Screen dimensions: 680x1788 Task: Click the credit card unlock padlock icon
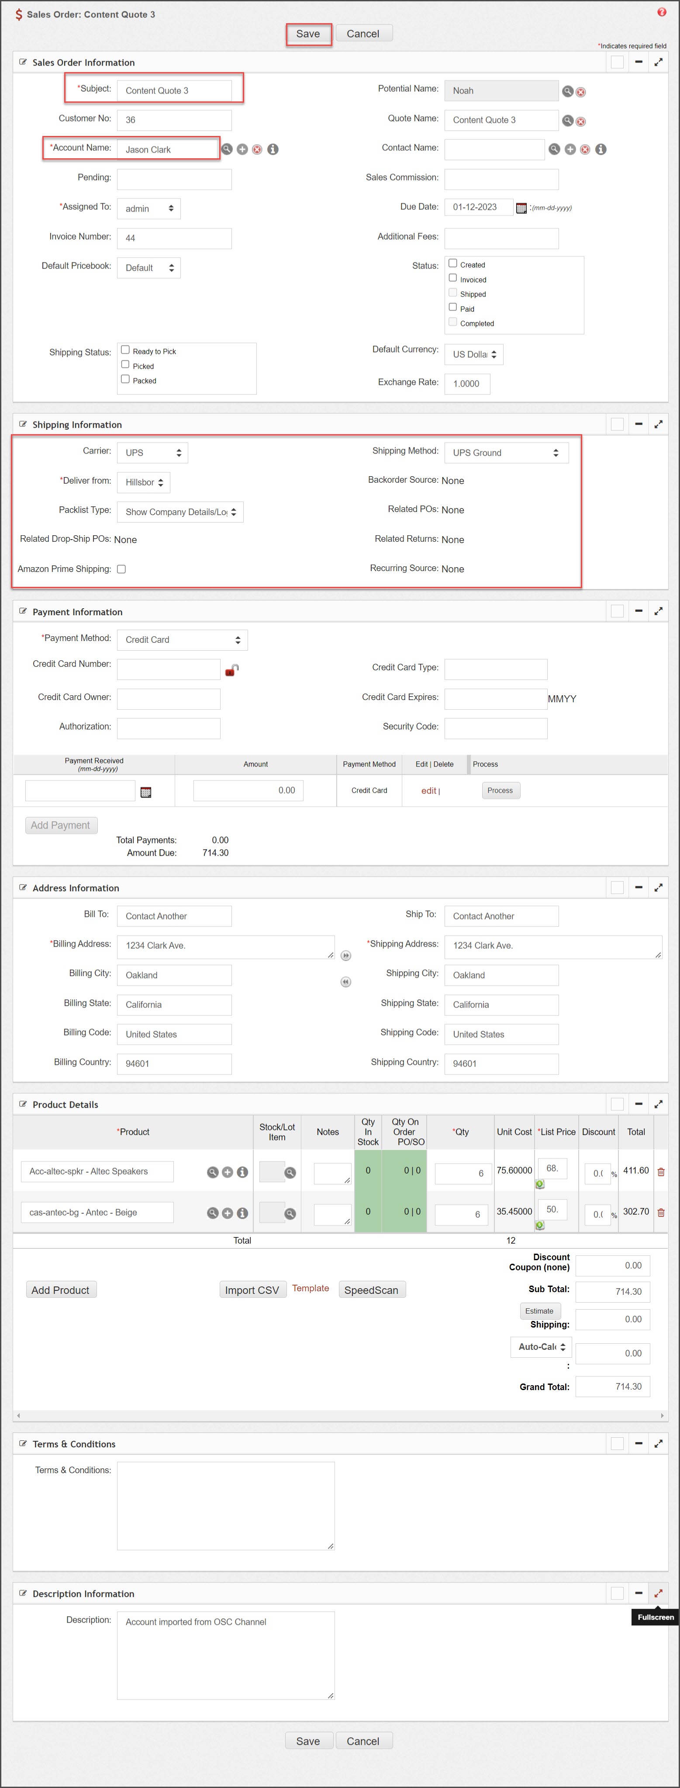[x=232, y=670]
